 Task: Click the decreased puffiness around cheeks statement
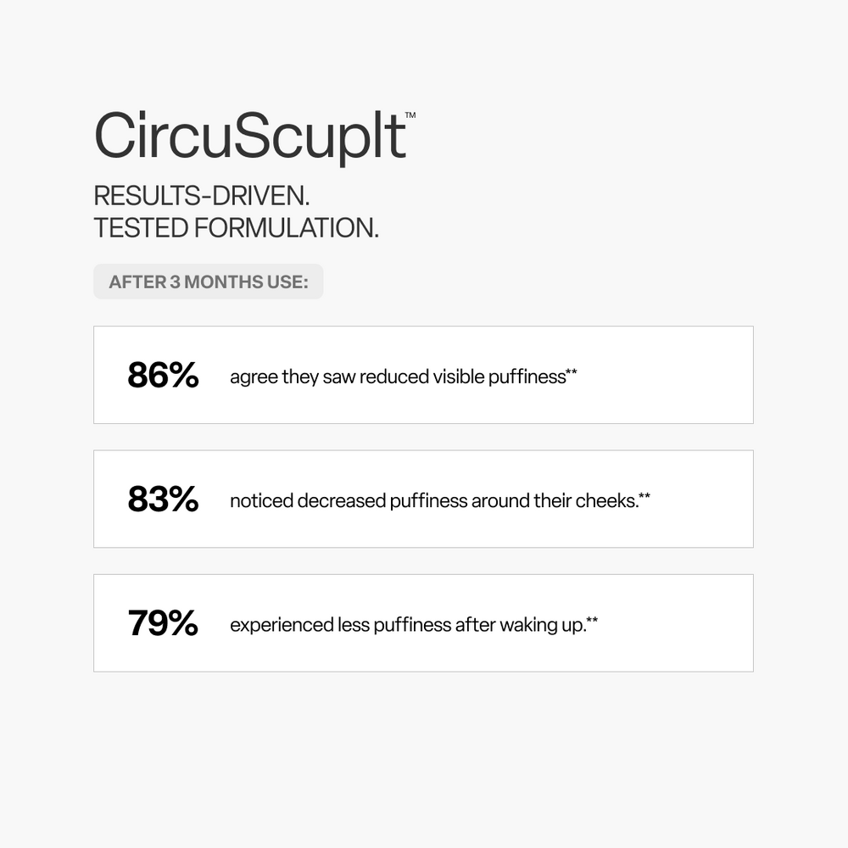(433, 501)
